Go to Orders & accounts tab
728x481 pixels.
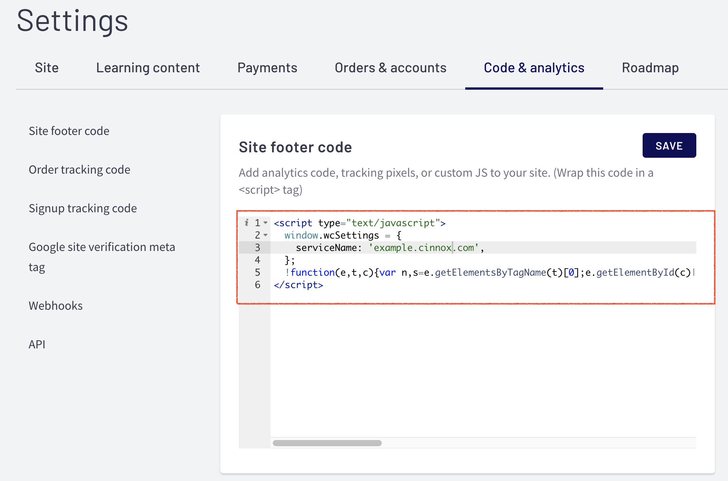click(391, 68)
